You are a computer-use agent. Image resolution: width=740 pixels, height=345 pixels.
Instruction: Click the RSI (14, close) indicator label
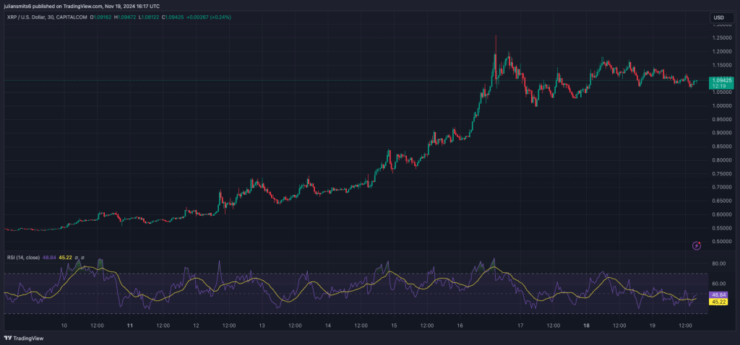tap(22, 258)
